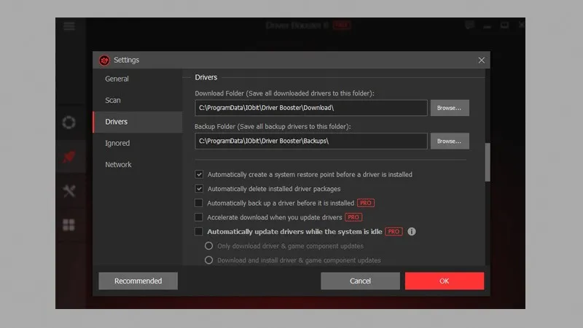Click the Settings gear logo icon
583x328 pixels.
(x=104, y=60)
